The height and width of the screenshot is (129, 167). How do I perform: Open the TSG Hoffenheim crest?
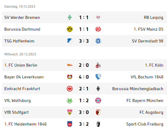(70, 41)
